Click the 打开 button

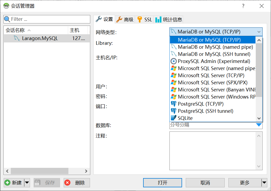(162, 183)
